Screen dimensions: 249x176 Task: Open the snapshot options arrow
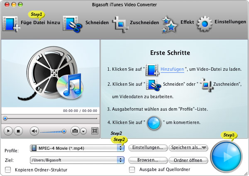83,131
